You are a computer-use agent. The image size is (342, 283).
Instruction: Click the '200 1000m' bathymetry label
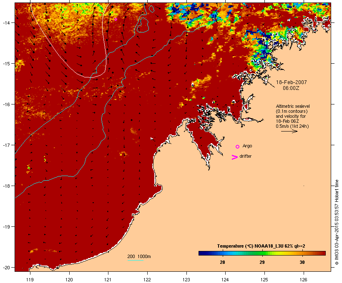139,256
